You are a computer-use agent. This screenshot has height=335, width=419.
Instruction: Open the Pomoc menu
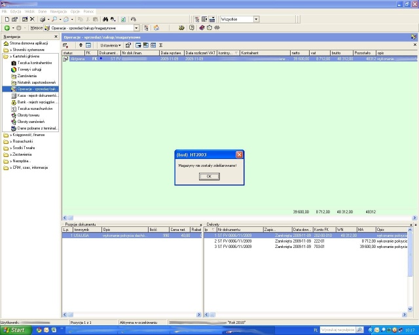[x=89, y=12]
